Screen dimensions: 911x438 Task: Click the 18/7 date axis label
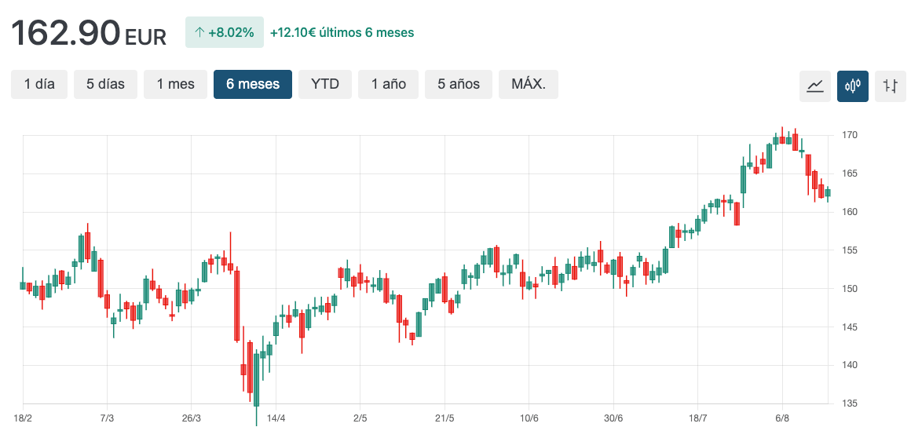pyautogui.click(x=697, y=419)
